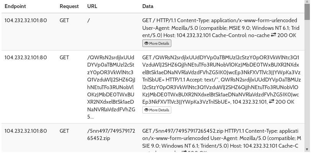Click the URL column header
The height and width of the screenshot is (153, 311).
coord(92,7)
